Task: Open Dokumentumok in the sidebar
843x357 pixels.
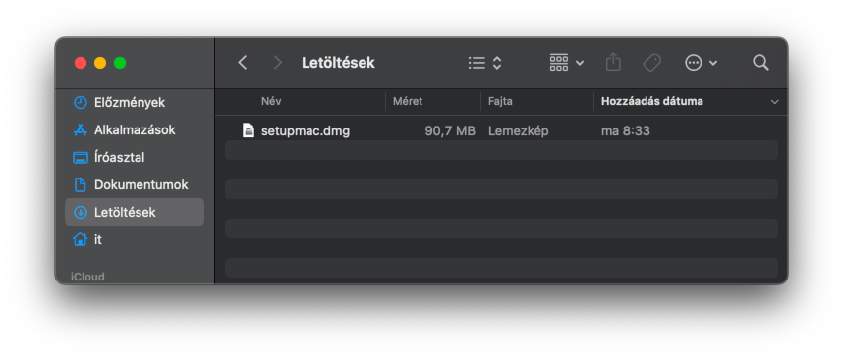Action: point(135,184)
